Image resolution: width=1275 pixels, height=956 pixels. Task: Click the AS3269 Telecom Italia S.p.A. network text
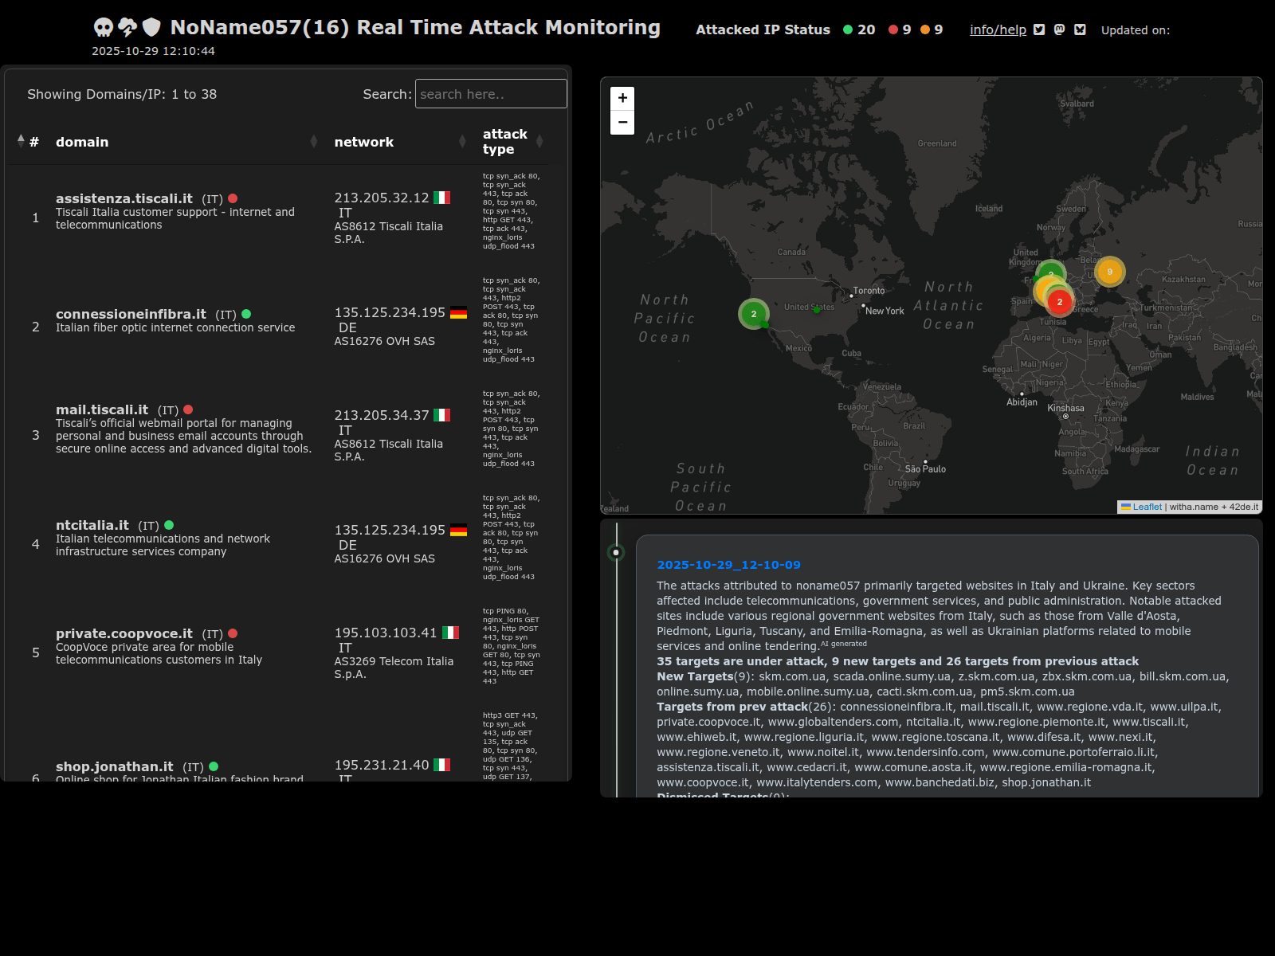tap(394, 668)
